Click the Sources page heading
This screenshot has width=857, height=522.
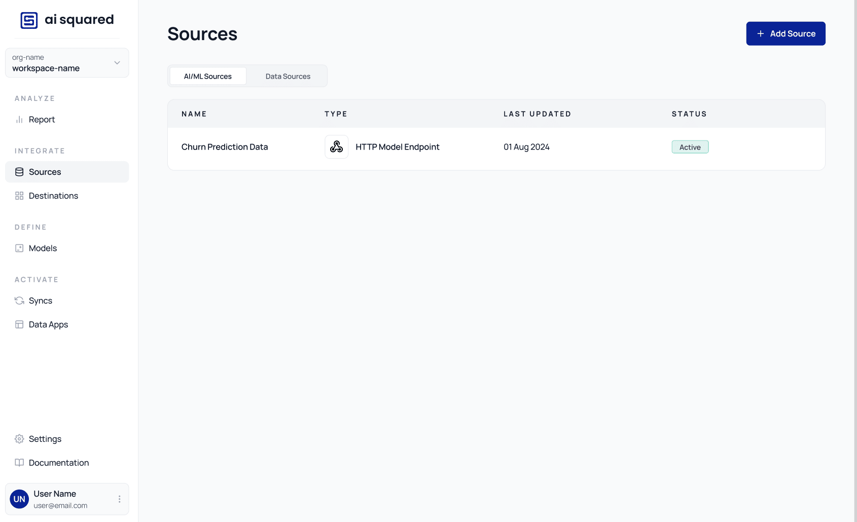click(x=202, y=34)
